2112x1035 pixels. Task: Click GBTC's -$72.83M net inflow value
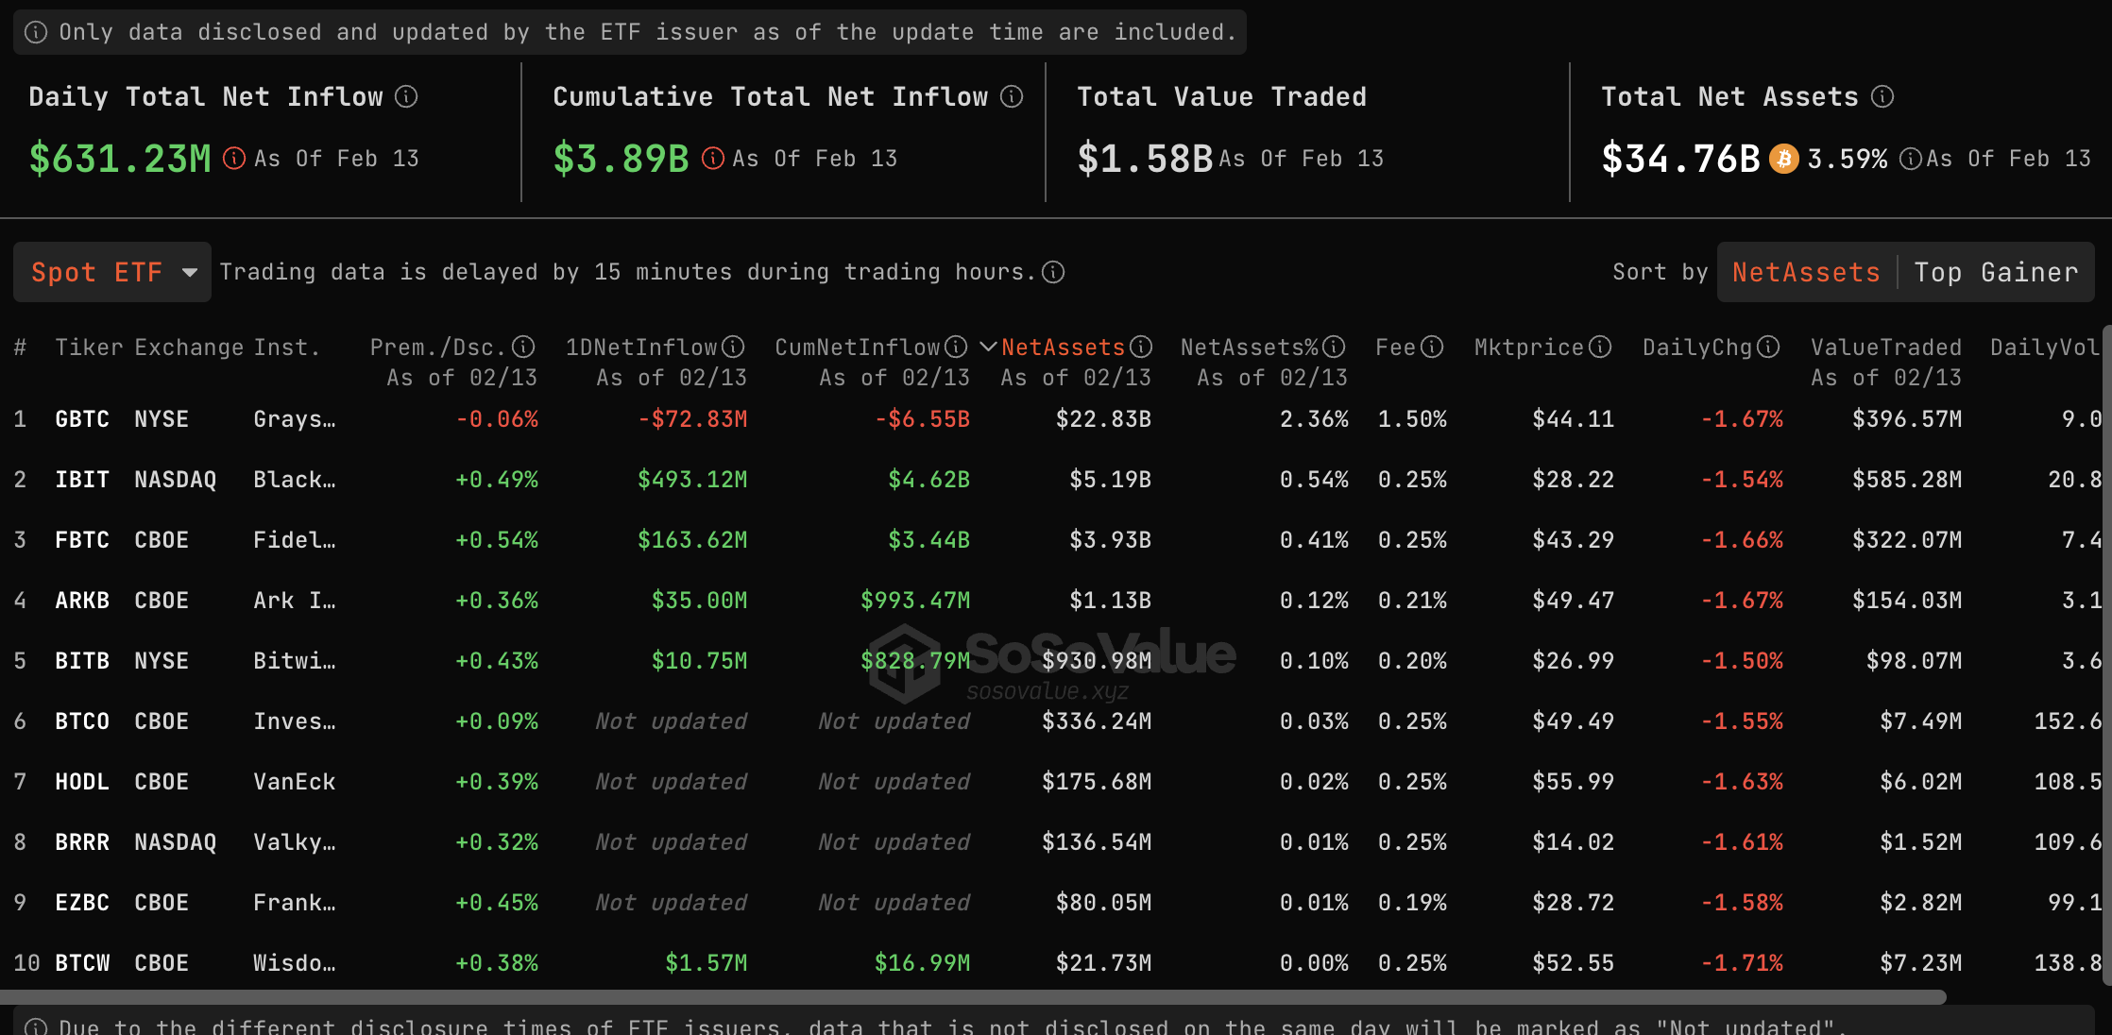pos(693,418)
